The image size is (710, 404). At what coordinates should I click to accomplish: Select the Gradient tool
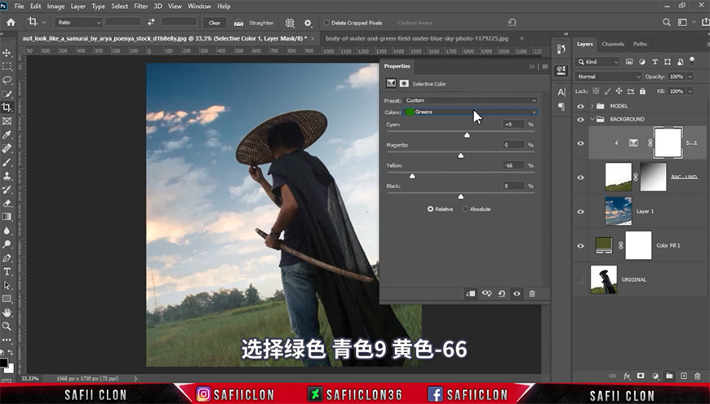[7, 217]
